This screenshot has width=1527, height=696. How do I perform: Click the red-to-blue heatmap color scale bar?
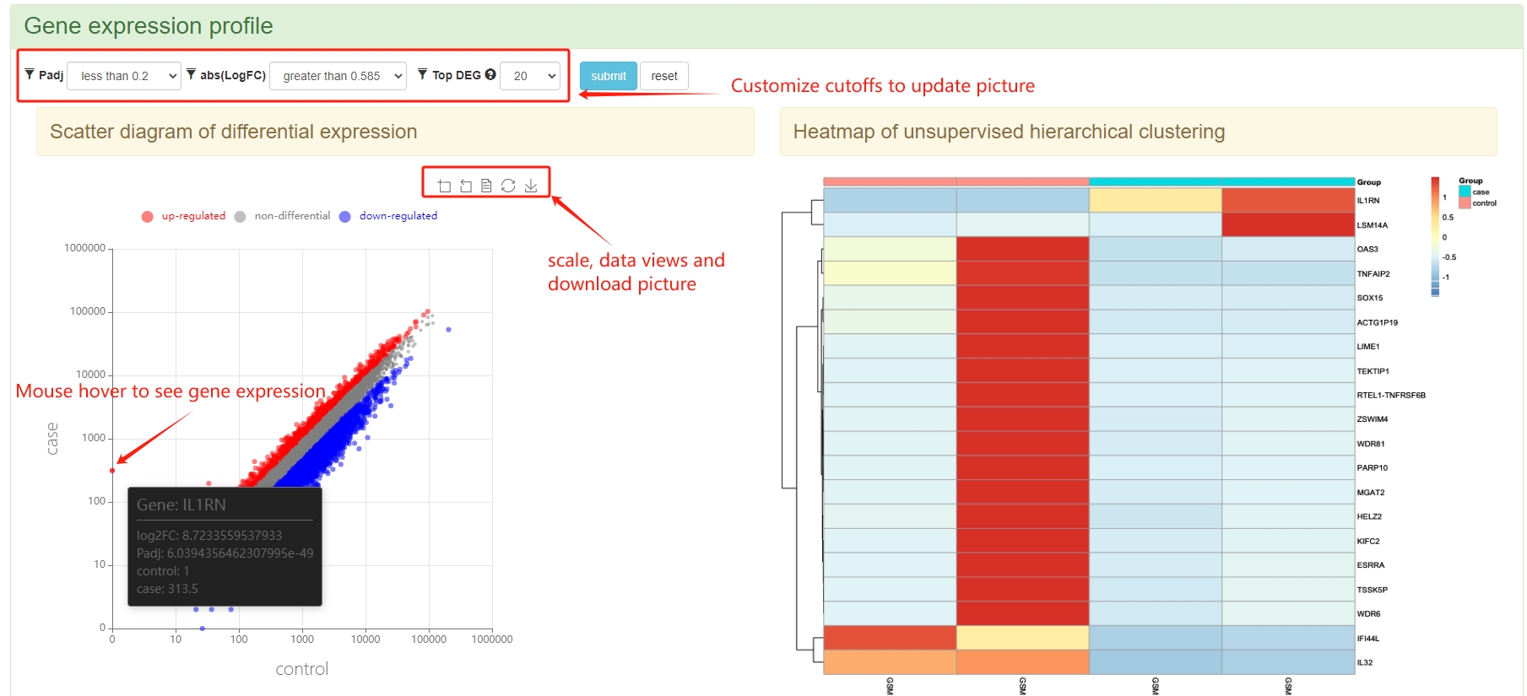tap(1435, 236)
